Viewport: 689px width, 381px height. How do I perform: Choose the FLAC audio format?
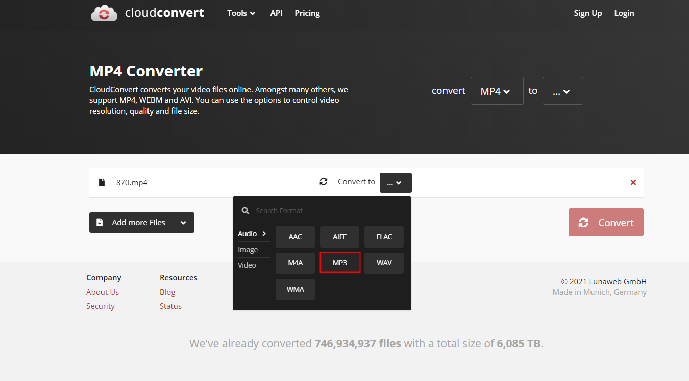click(384, 237)
